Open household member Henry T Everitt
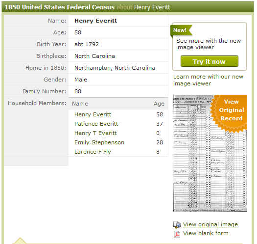 [x=95, y=133]
